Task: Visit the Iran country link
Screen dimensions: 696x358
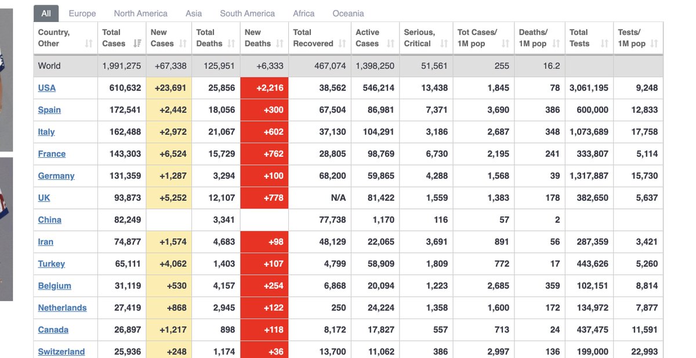Action: (x=46, y=243)
